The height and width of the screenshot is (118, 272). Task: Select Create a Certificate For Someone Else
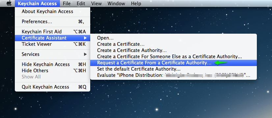pyautogui.click(x=174, y=57)
